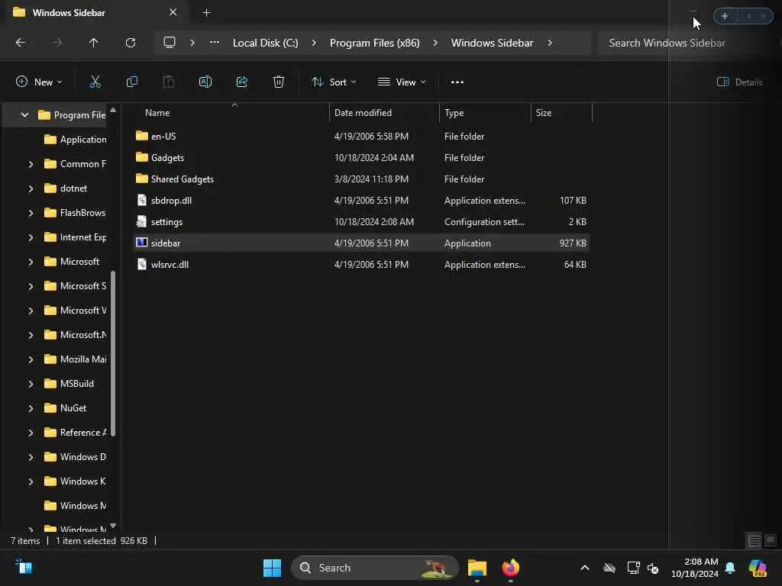Select the sidebar application file
This screenshot has width=782, height=586.
361,243
